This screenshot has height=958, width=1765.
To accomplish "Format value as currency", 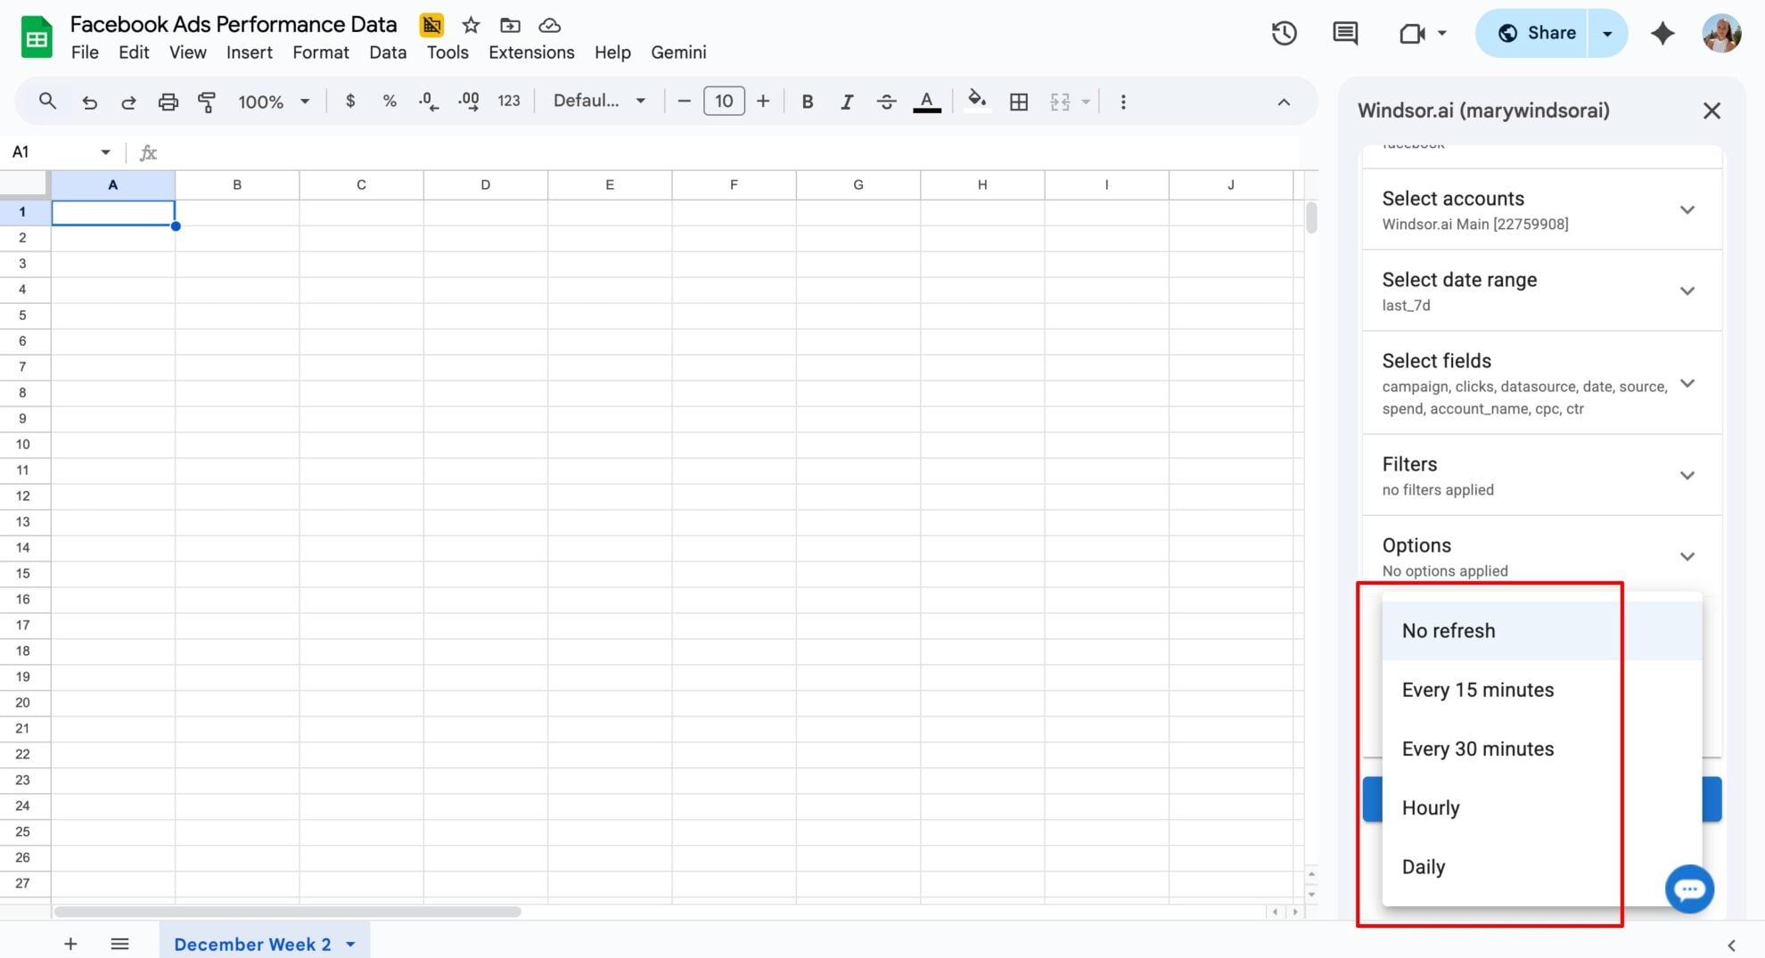I will pos(350,101).
